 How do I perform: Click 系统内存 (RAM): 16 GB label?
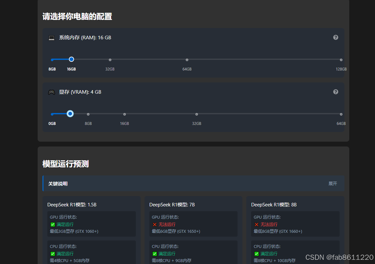click(85, 38)
